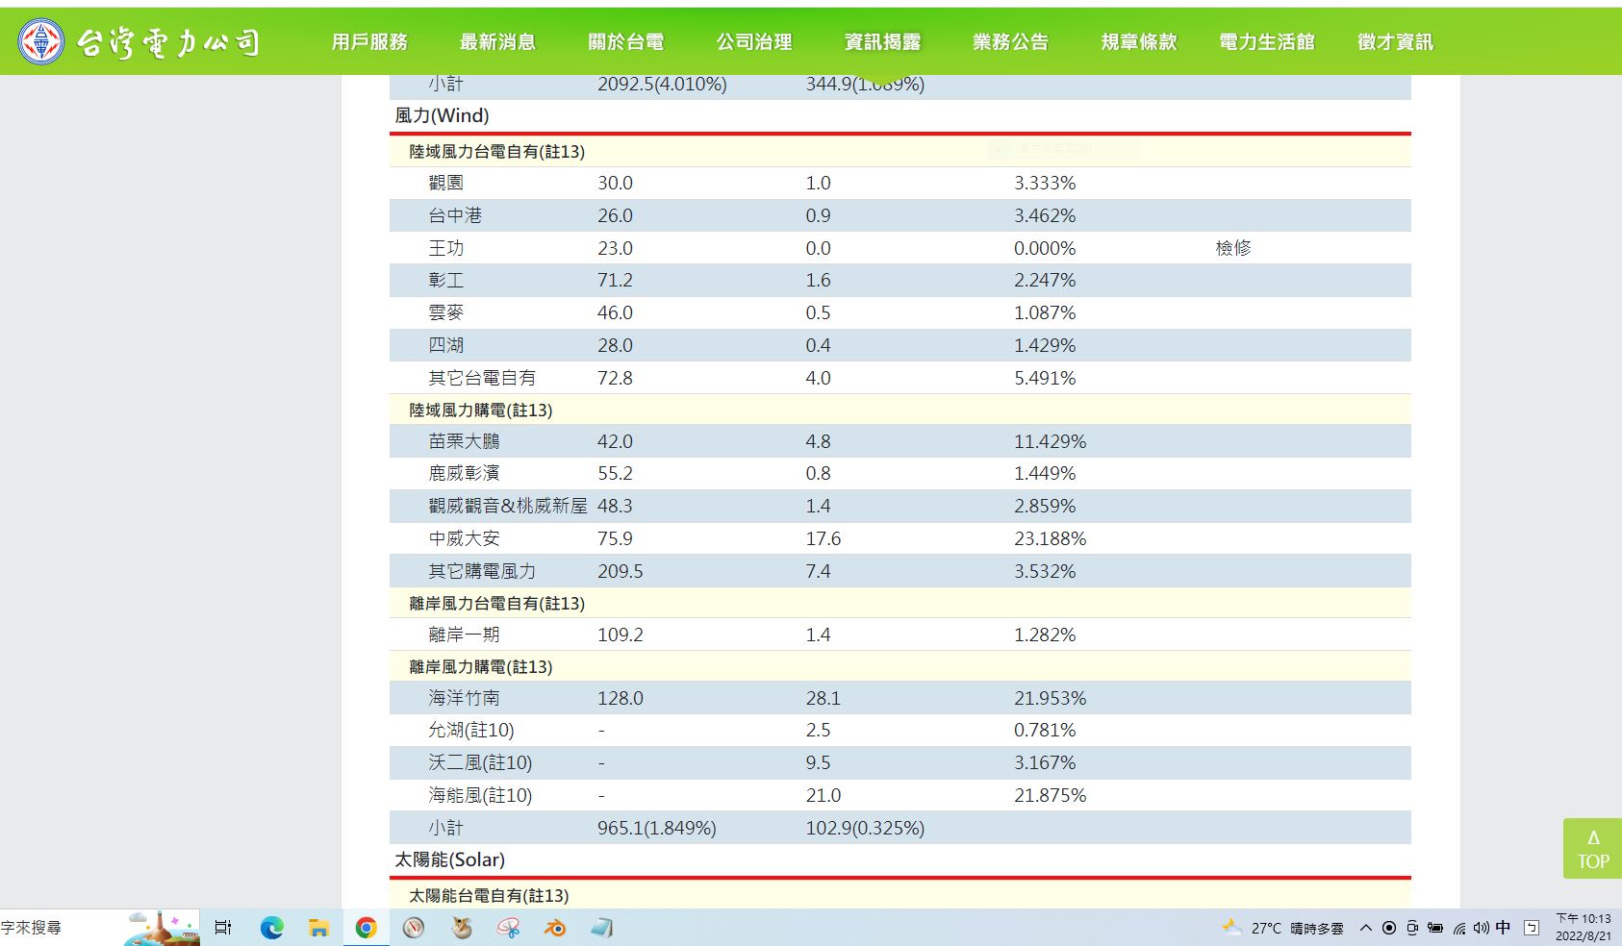Select the 允湖(註10) row name

pyautogui.click(x=471, y=730)
